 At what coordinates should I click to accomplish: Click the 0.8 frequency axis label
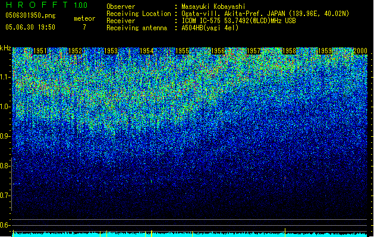5,166
